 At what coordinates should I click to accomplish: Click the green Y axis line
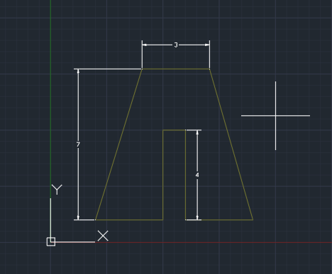50,94
